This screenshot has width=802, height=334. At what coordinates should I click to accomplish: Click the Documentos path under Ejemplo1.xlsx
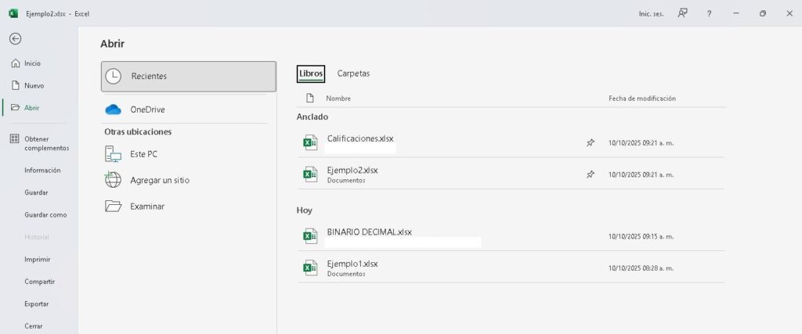pyautogui.click(x=346, y=274)
